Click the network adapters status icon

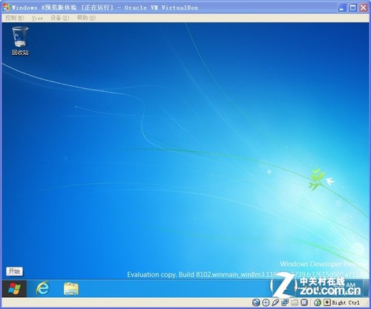click(x=285, y=302)
